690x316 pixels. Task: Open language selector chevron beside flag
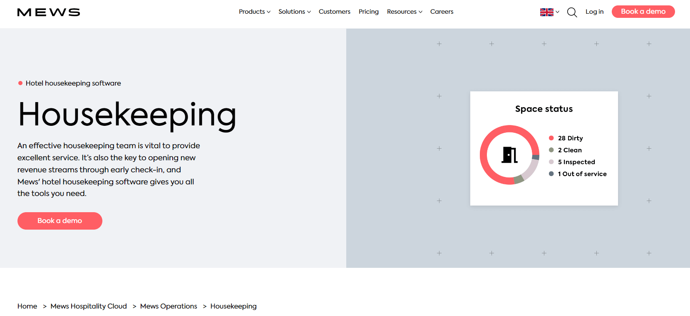pos(557,12)
